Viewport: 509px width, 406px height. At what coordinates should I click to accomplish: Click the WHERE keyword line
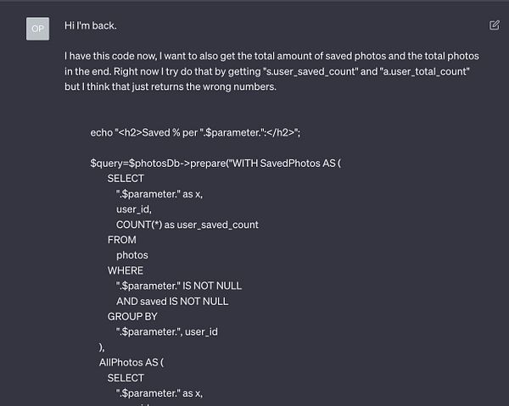[x=126, y=270]
